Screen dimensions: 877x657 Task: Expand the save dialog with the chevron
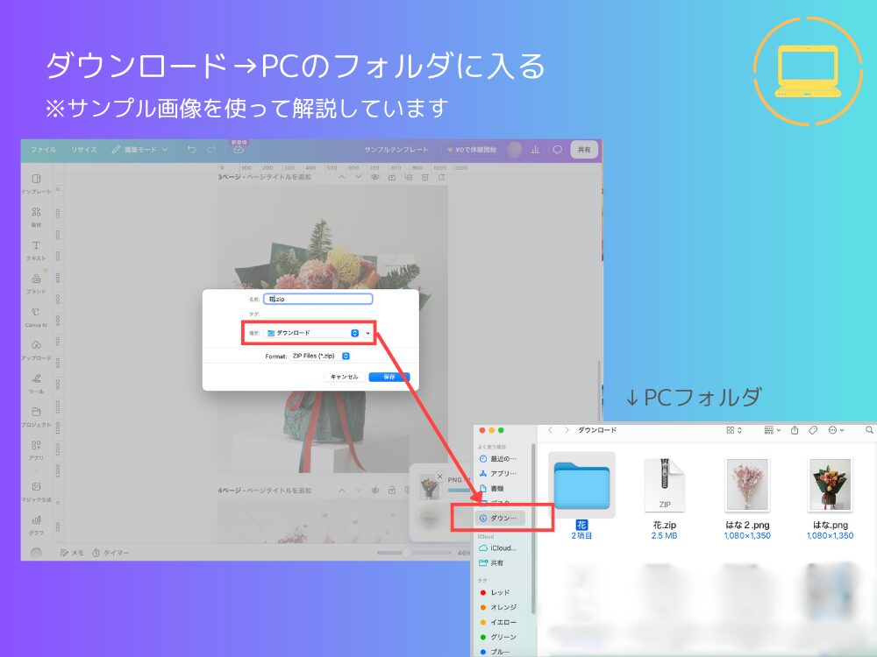368,333
